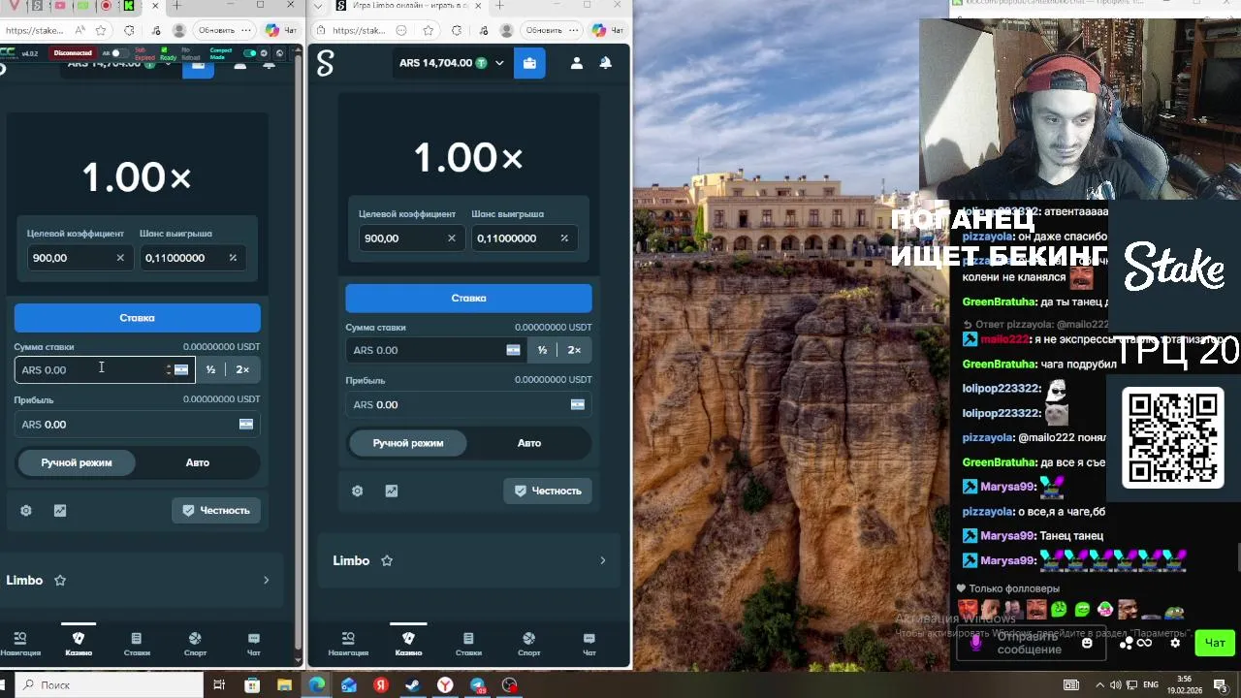Open live stats chart icon in the left window
1241x698 pixels.
point(60,511)
